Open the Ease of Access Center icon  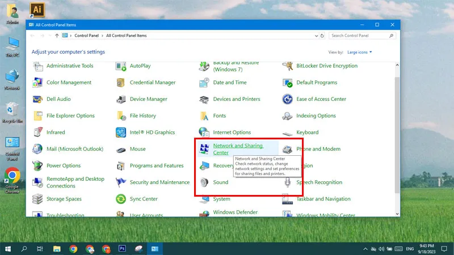tap(287, 99)
